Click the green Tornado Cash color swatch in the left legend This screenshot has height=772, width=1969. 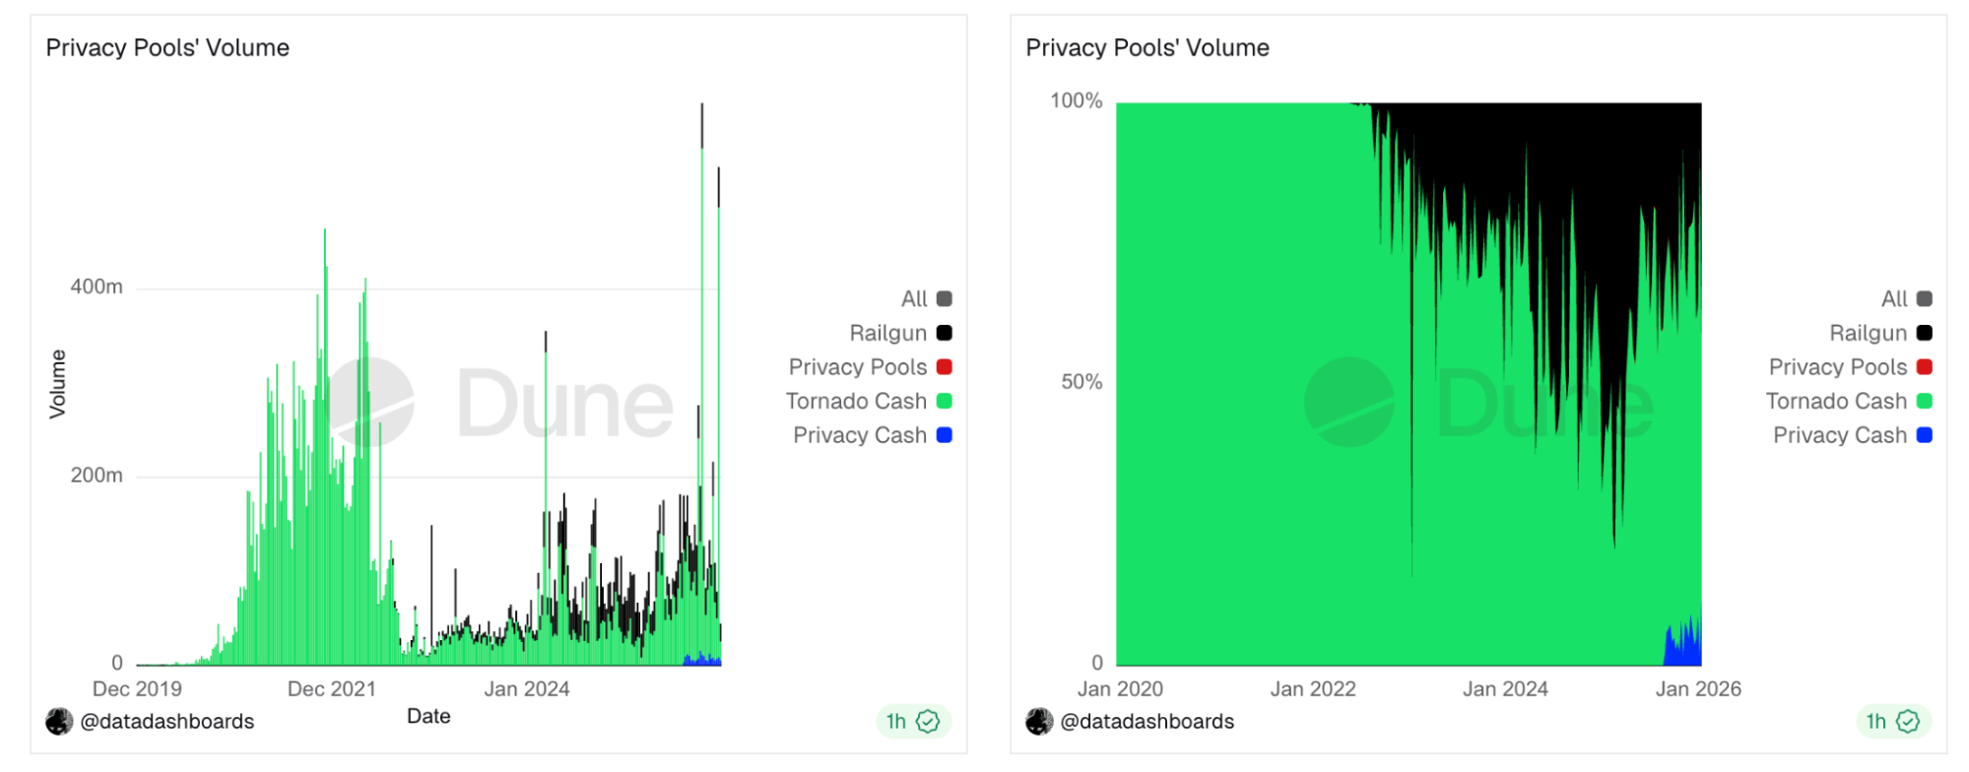(x=945, y=401)
